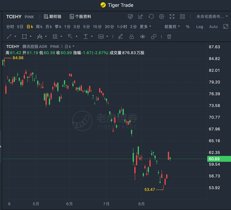Image resolution: width=231 pixels, height=210 pixels.
Task: Open the 前复权 adjustment dropdown
Action: tap(172, 27)
